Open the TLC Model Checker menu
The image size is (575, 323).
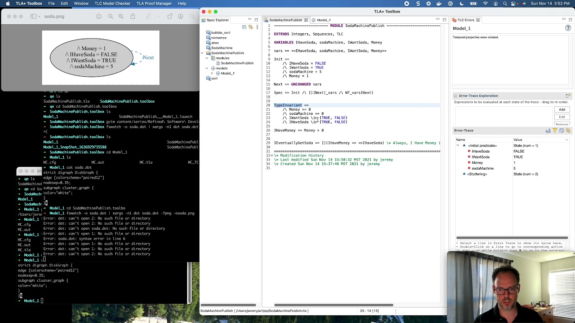tap(115, 4)
